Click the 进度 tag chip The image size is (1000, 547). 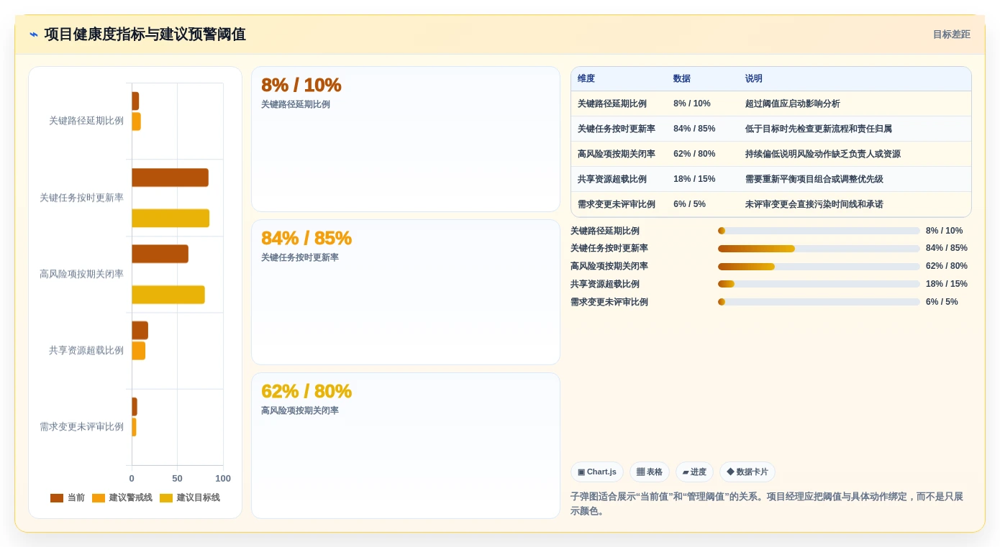[x=694, y=472]
